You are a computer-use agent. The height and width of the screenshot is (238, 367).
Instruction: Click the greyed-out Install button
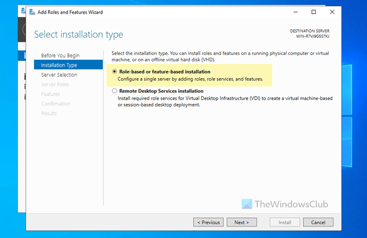(285, 222)
